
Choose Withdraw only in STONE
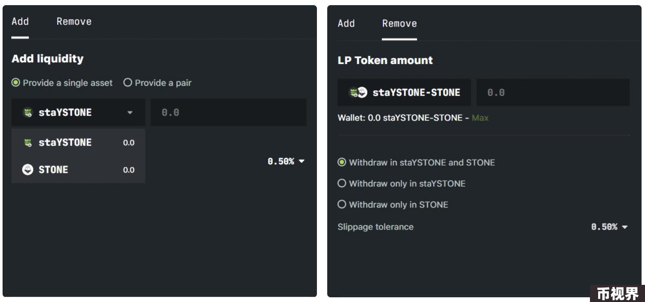click(x=393, y=205)
